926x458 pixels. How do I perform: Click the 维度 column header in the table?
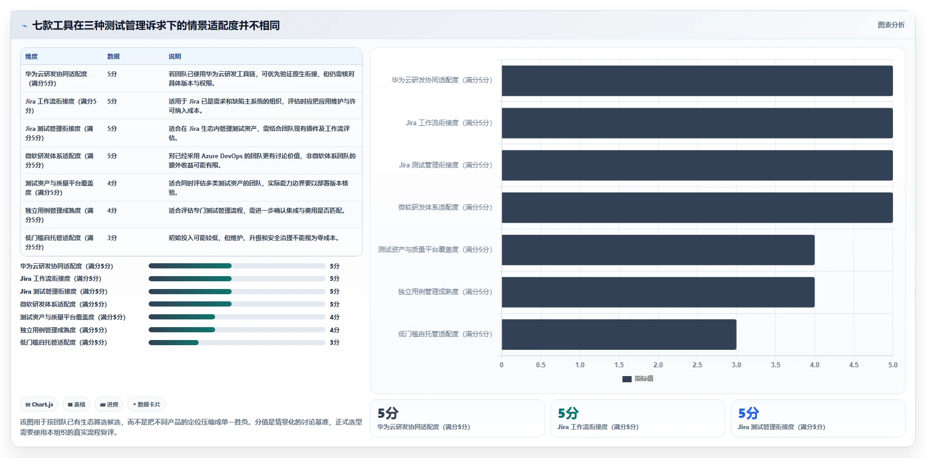click(31, 57)
